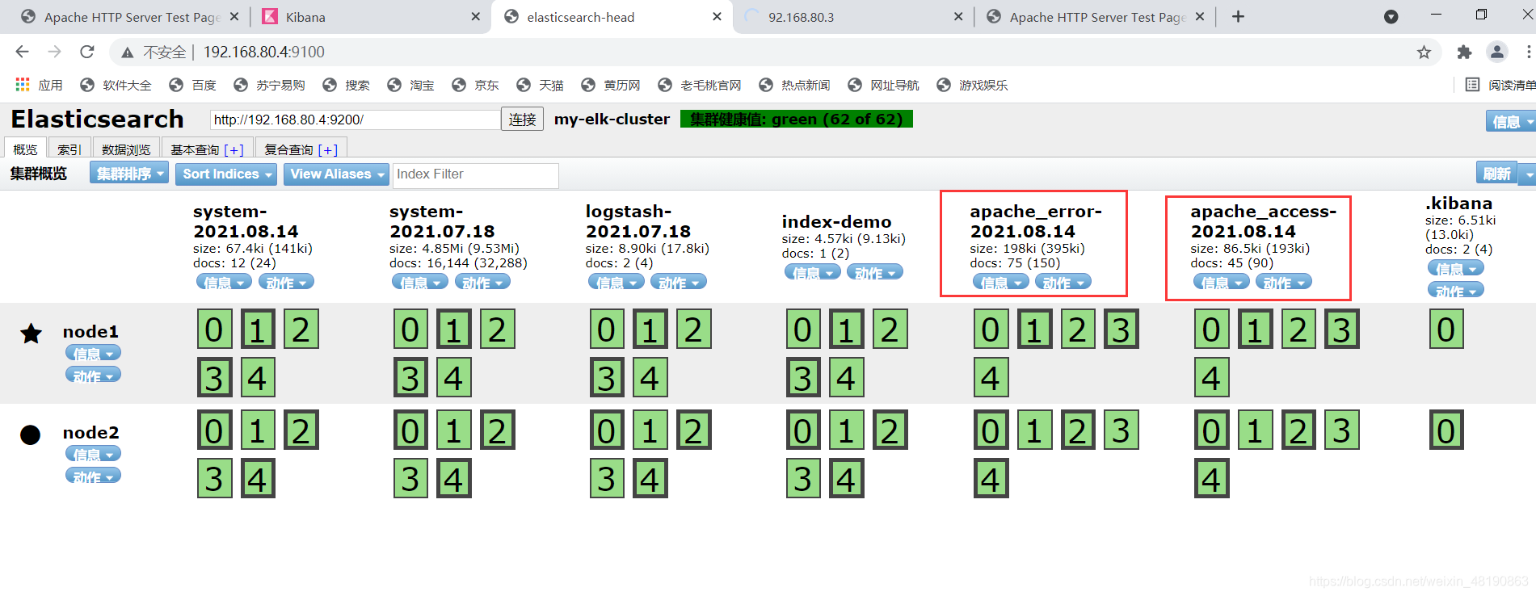Viewport: 1536px width, 596px height.
Task: Open the 集群排序 cluster sort dropdown
Action: pyautogui.click(x=129, y=174)
